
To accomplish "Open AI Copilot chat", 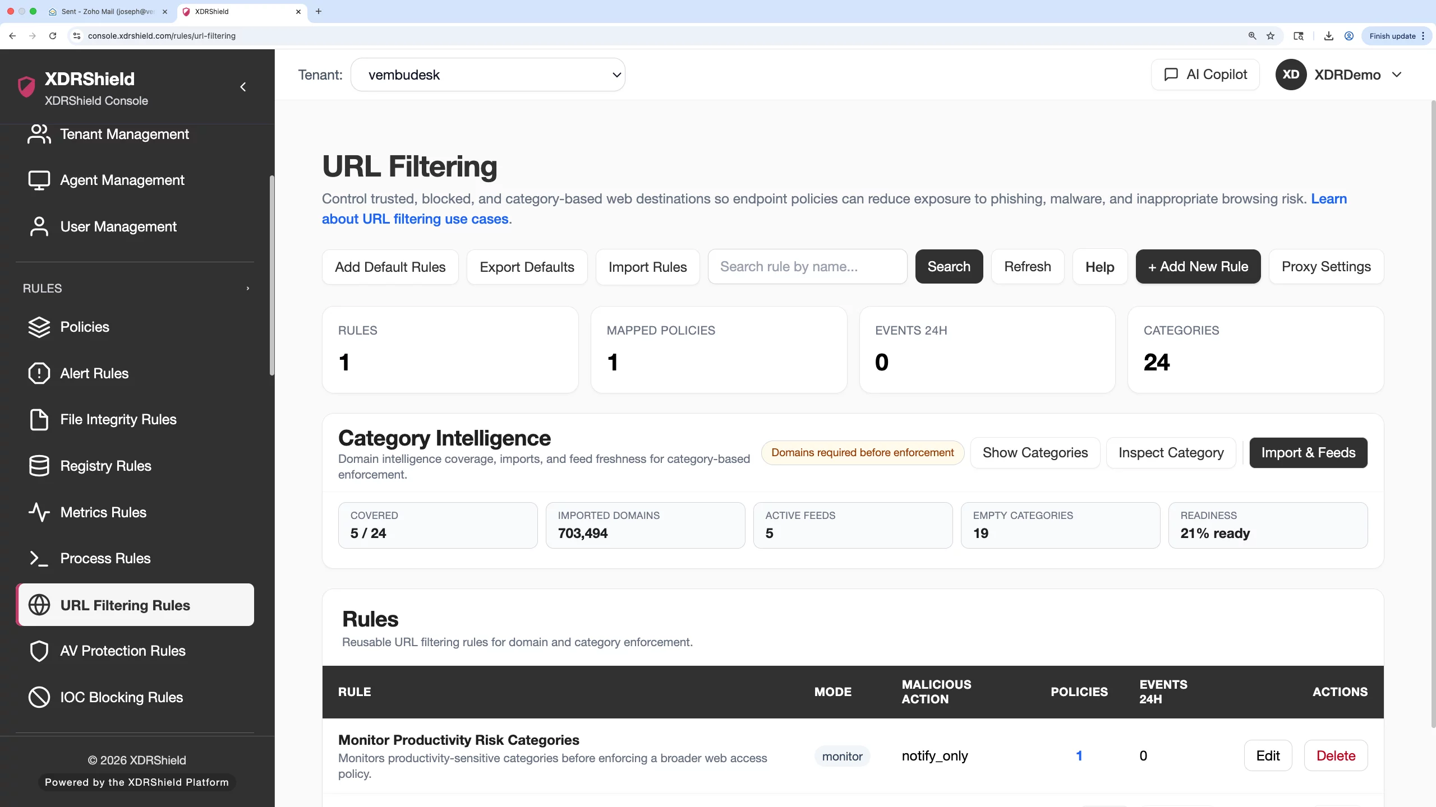I will 1205,75.
